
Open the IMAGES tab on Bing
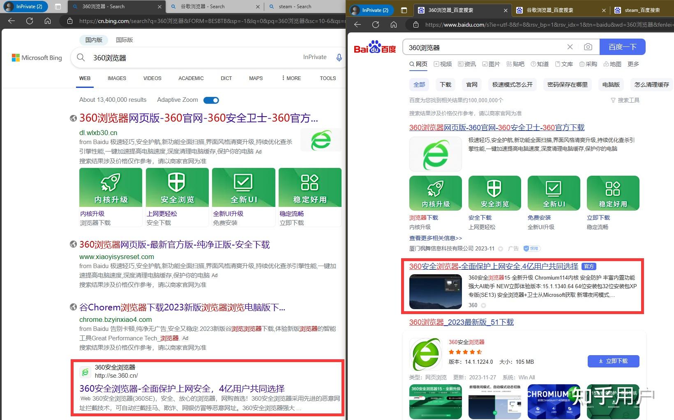(x=117, y=78)
